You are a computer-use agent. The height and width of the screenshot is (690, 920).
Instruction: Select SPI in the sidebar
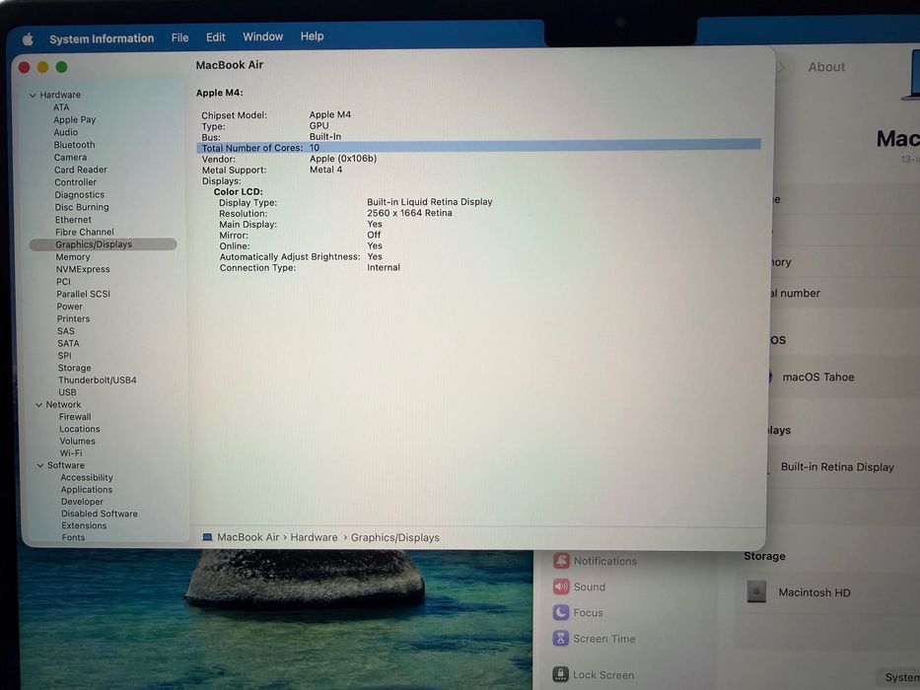(x=64, y=356)
